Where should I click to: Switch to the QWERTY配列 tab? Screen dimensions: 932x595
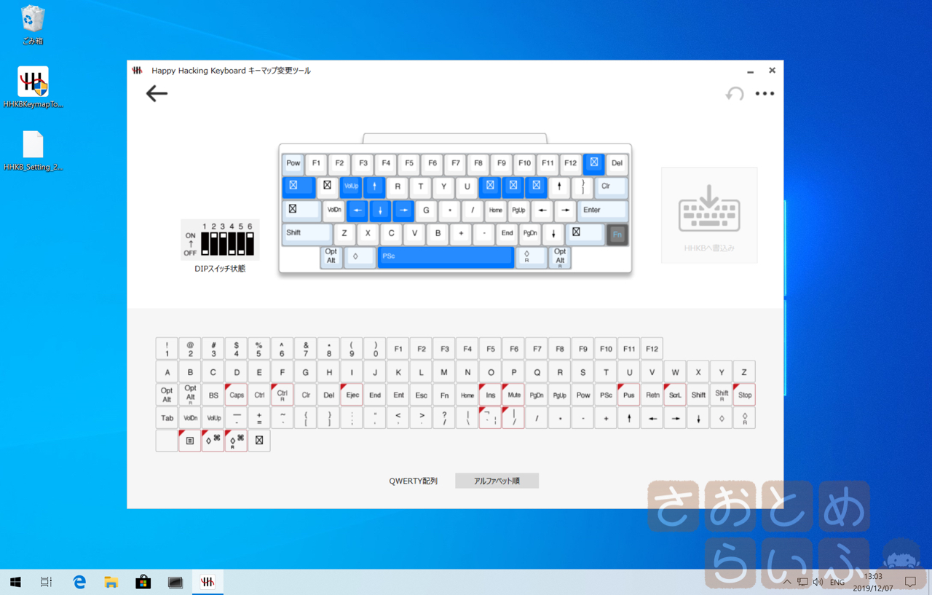point(413,481)
